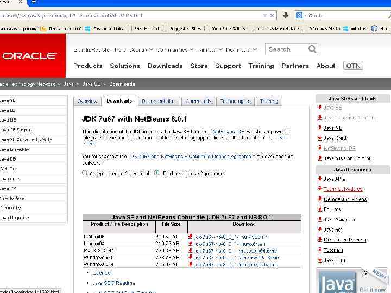Click the red arrow icon beside Java APIs link
Image resolution: width=391 pixels, height=293 pixels.
point(320,179)
